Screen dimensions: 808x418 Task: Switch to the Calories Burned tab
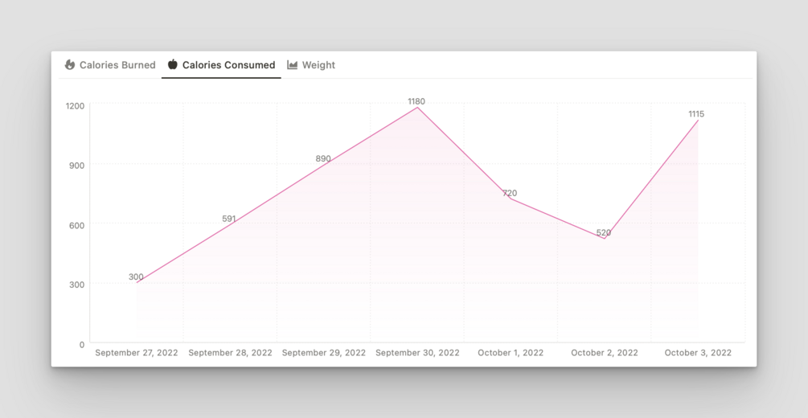pyautogui.click(x=110, y=65)
